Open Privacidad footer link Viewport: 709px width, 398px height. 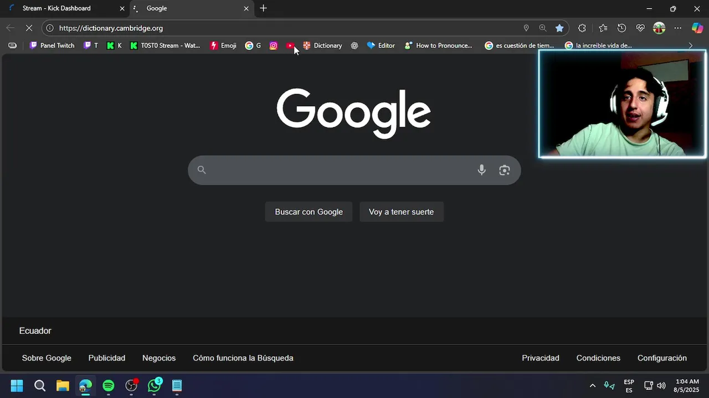[x=541, y=358]
